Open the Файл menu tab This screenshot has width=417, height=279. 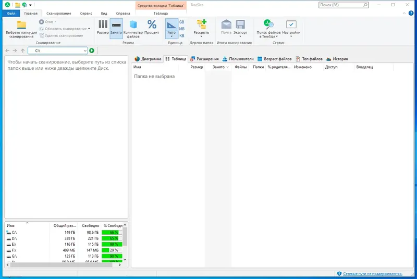point(11,13)
